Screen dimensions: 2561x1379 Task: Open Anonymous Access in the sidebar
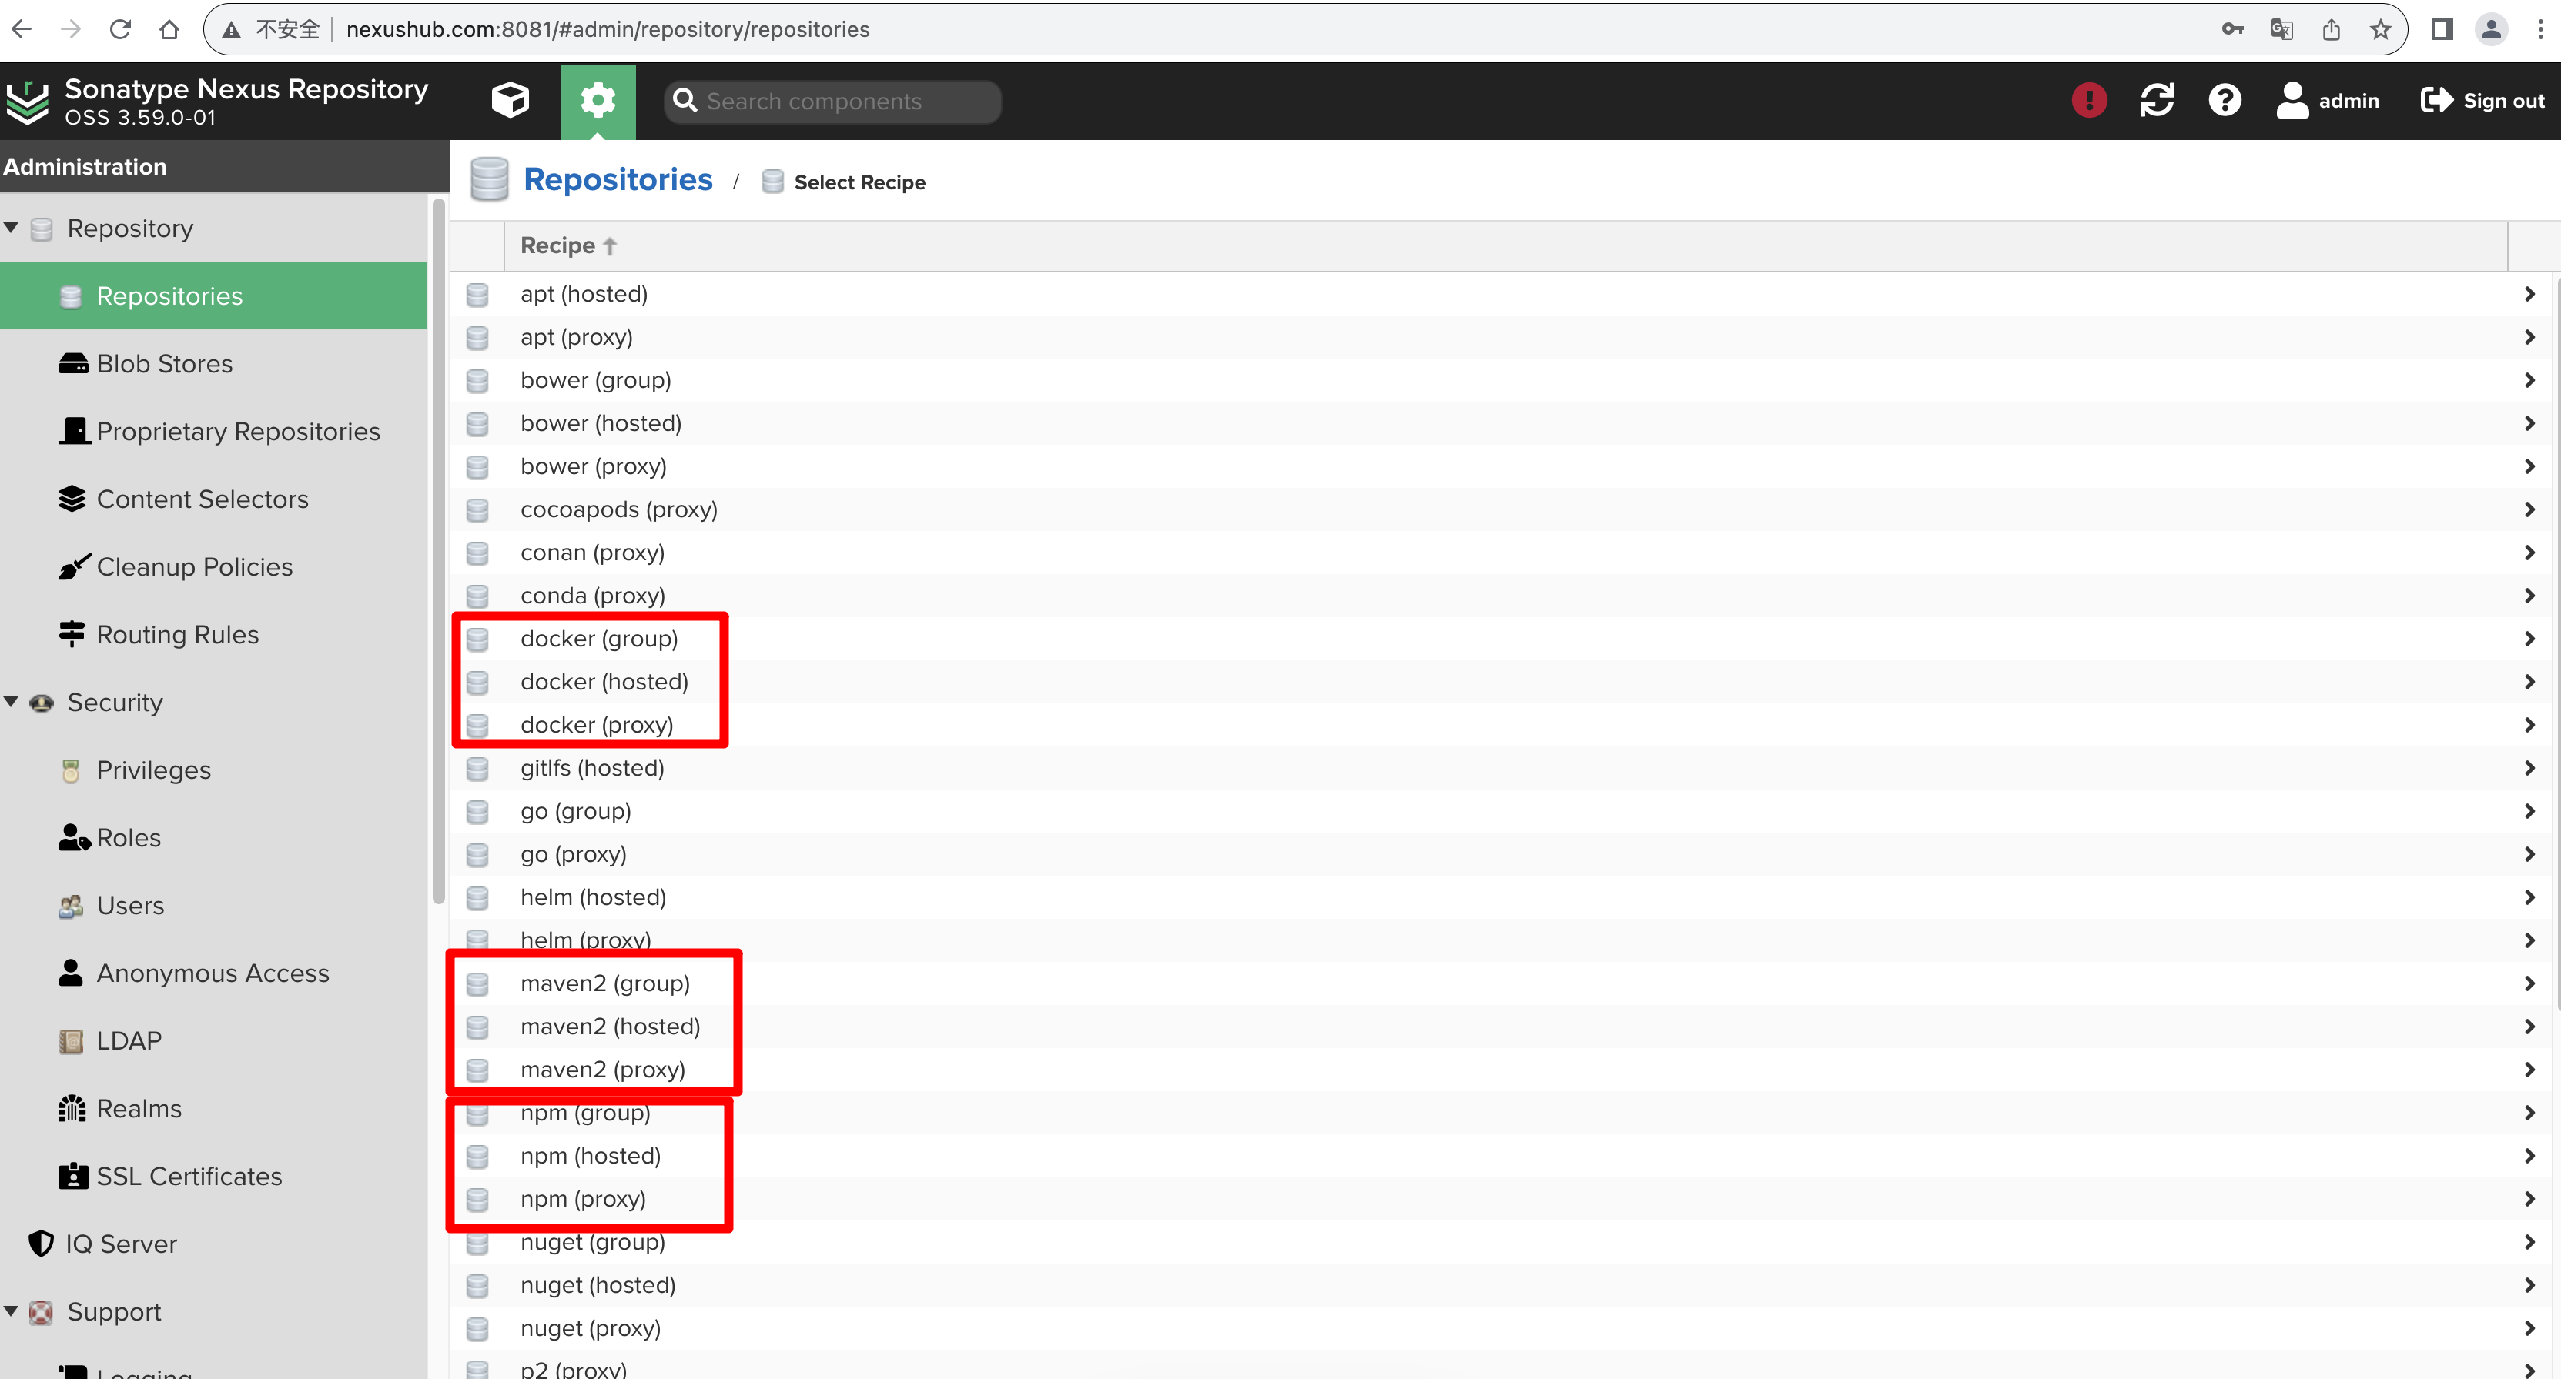(x=214, y=973)
